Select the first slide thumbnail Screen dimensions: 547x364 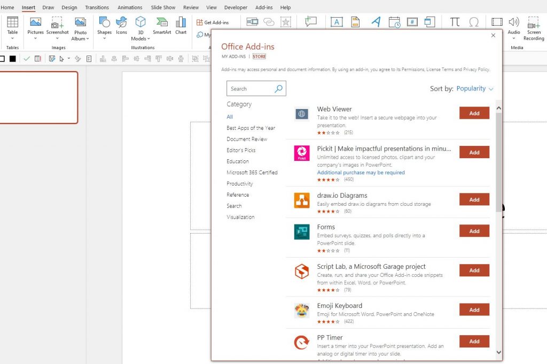coord(38,97)
